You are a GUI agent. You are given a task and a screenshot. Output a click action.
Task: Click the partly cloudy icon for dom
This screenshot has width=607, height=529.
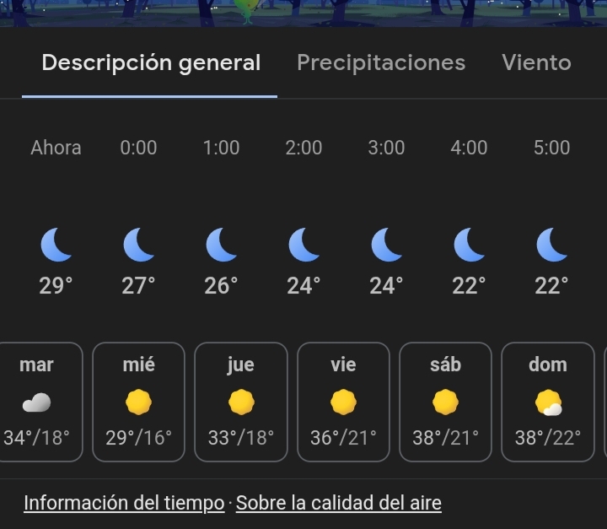(548, 402)
